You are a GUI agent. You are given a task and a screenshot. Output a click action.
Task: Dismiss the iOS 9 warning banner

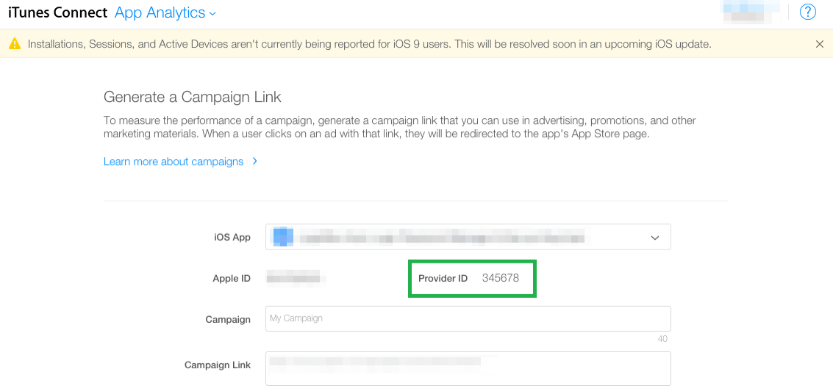(820, 44)
